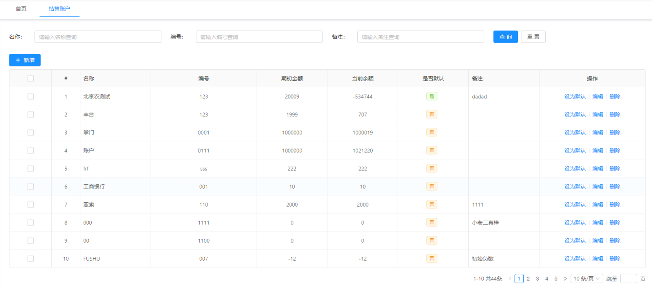This screenshot has height=290, width=652.
Task: Click the 否 tag in the 丰台 row
Action: (432, 114)
